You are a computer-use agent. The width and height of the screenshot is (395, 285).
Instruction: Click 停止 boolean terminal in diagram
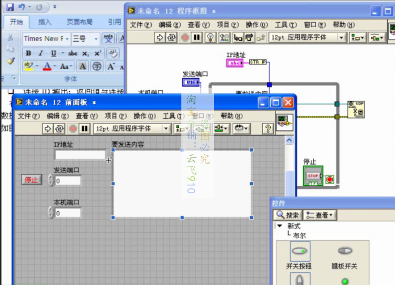313,176
